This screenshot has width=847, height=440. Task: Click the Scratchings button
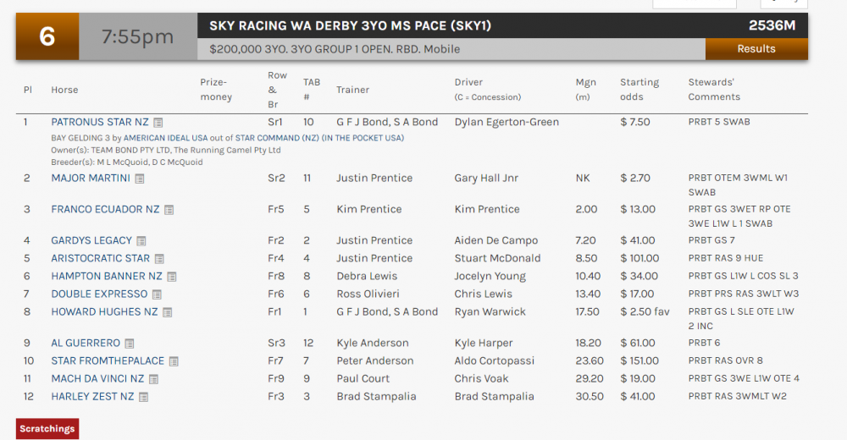(x=47, y=428)
